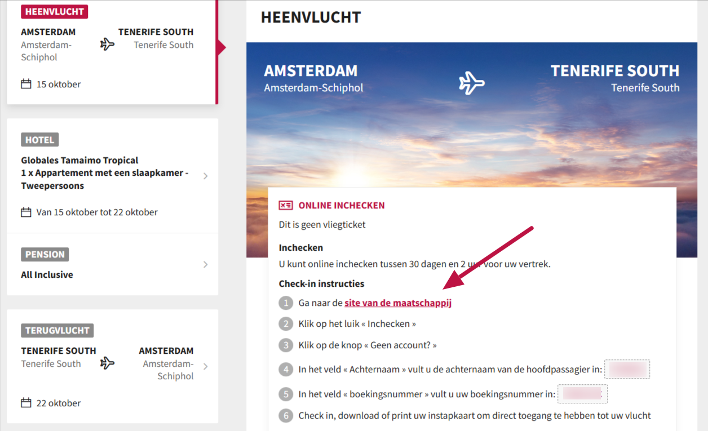
Task: Select the Terugvlucht label in sidebar
Action: click(57, 330)
